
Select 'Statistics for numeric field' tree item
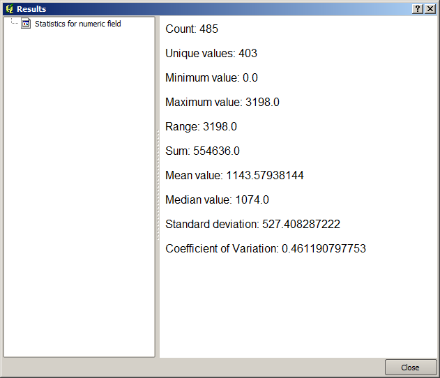(x=77, y=24)
